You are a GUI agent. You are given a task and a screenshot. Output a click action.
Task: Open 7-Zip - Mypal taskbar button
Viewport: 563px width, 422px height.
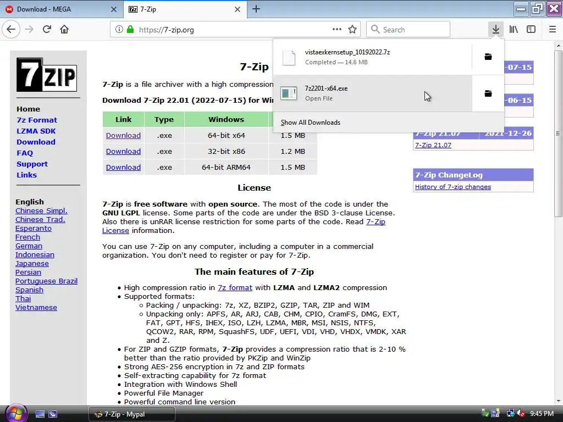tap(132, 414)
